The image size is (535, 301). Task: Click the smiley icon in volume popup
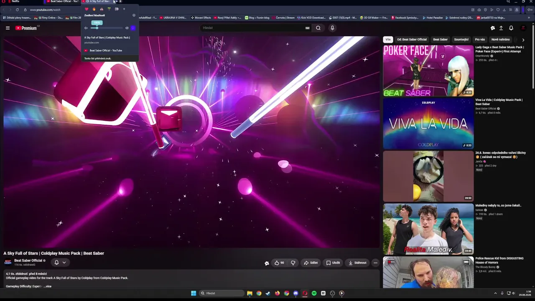[x=134, y=15]
